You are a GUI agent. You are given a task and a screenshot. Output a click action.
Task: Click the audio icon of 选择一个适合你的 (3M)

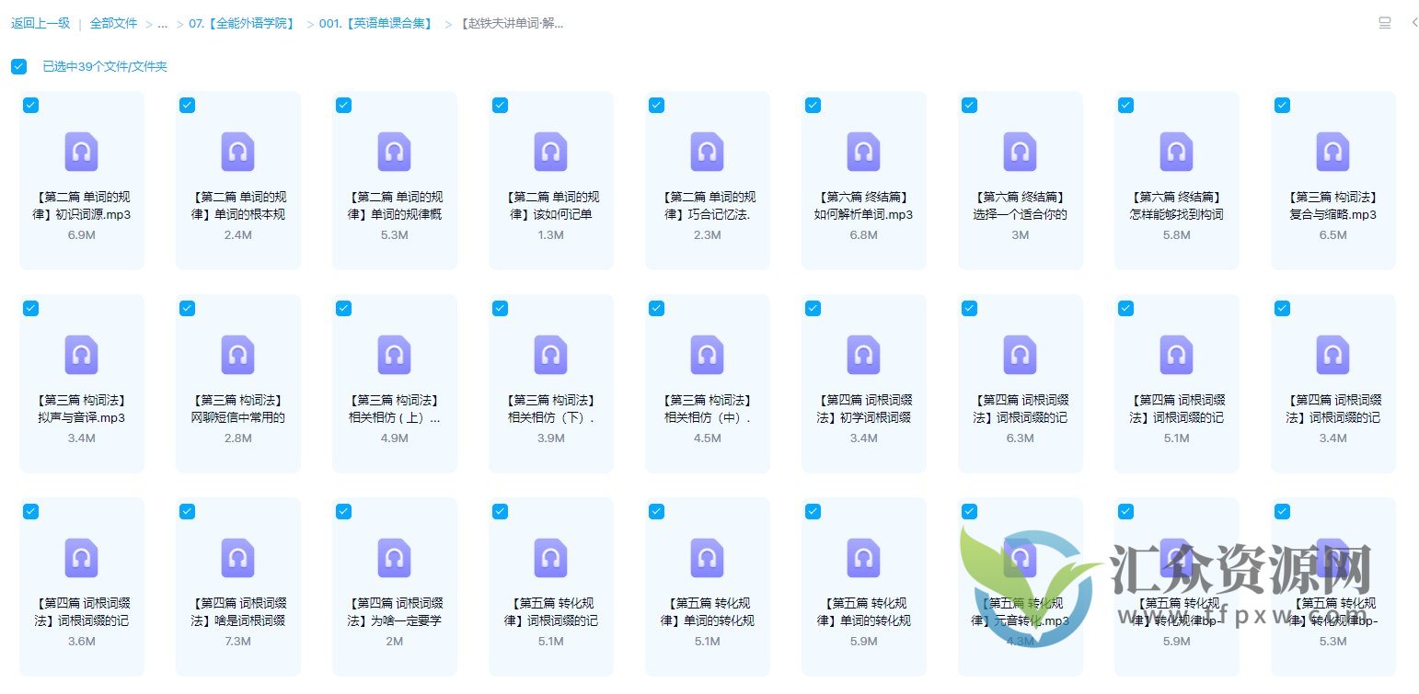point(1020,152)
